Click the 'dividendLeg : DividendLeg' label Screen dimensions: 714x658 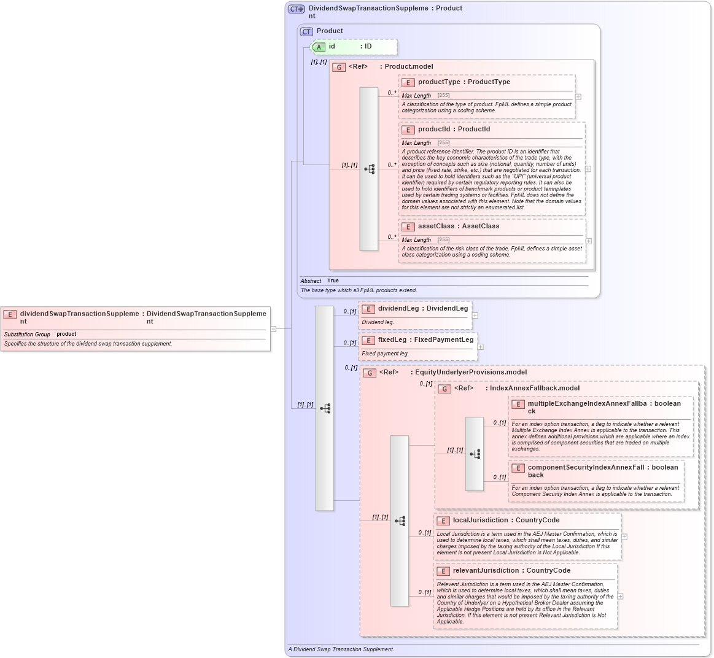[423, 309]
